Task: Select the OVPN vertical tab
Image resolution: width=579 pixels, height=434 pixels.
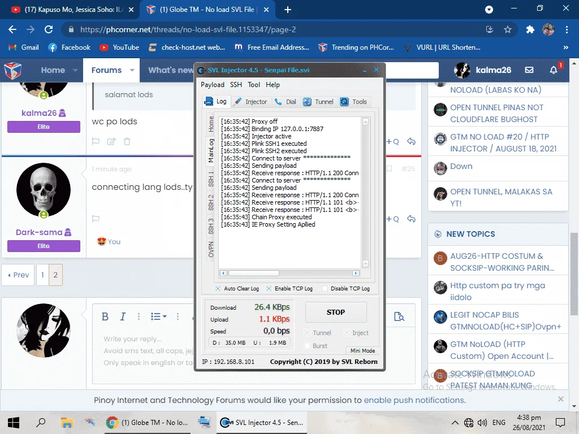Action: point(211,249)
